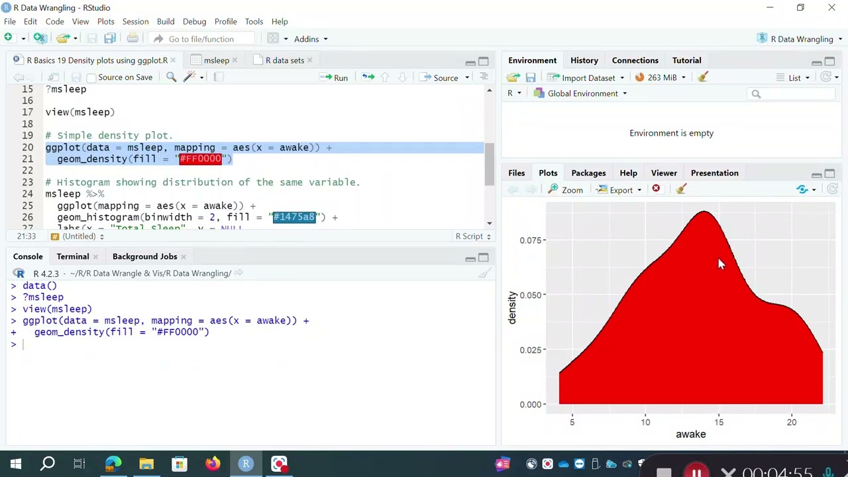Click the Re-run previous code region icon
This screenshot has width=848, height=477.
[x=368, y=78]
